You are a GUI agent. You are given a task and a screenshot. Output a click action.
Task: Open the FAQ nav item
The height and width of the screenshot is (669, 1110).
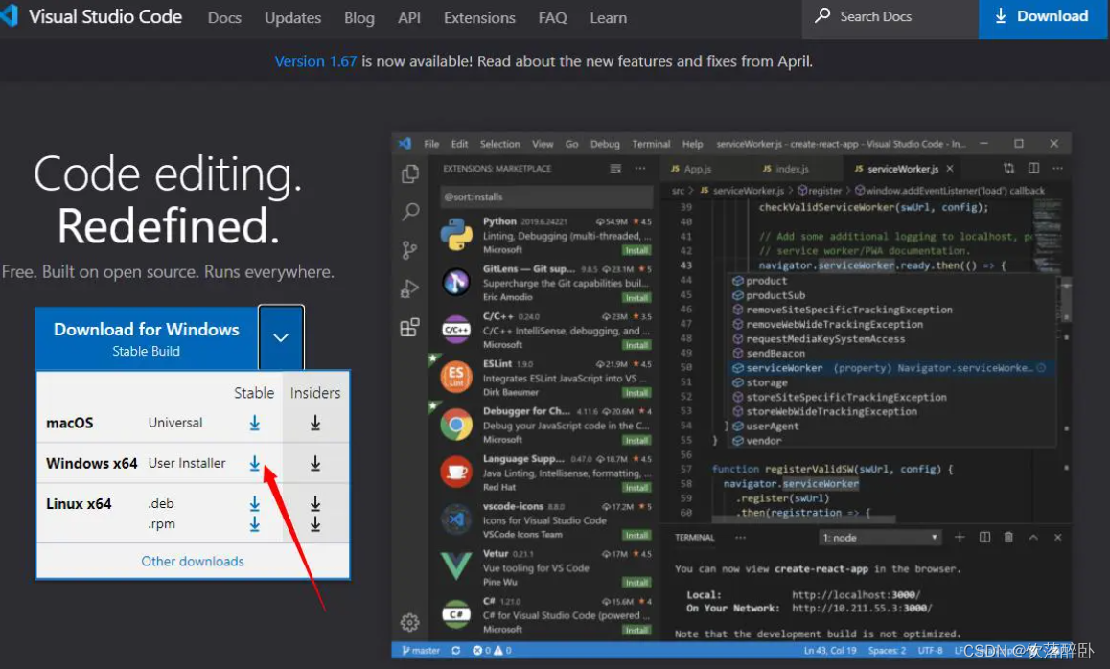[x=552, y=17]
